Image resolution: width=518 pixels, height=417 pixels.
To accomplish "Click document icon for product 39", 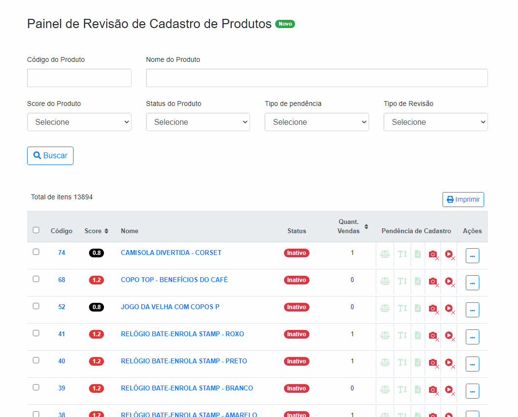I will [x=418, y=389].
